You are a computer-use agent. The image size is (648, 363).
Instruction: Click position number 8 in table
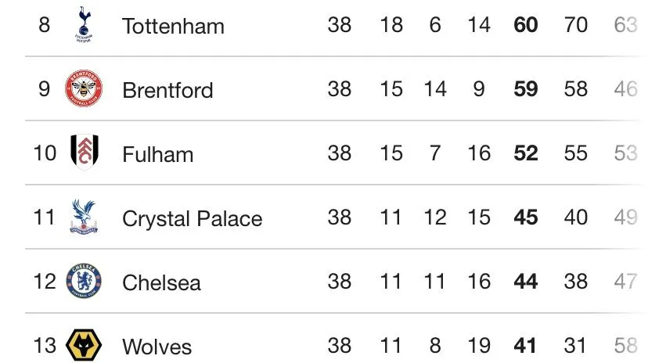44,25
